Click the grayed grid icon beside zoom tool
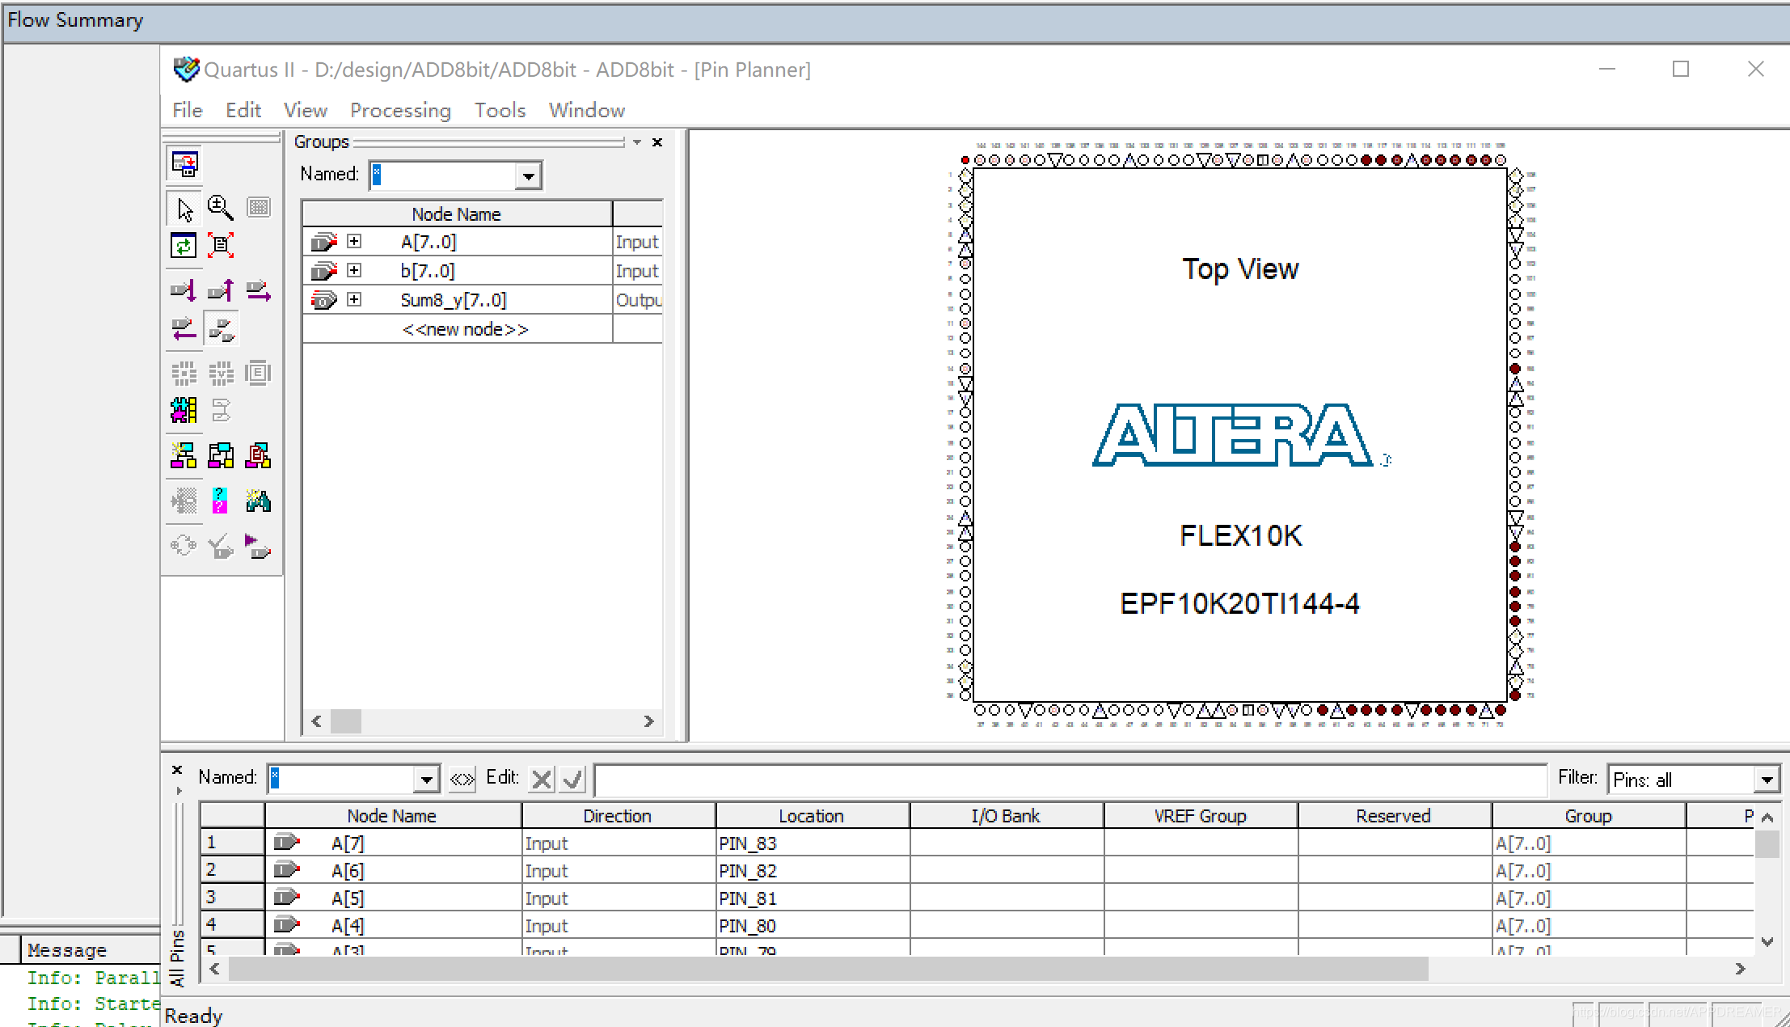This screenshot has height=1027, width=1790. pyautogui.click(x=259, y=208)
